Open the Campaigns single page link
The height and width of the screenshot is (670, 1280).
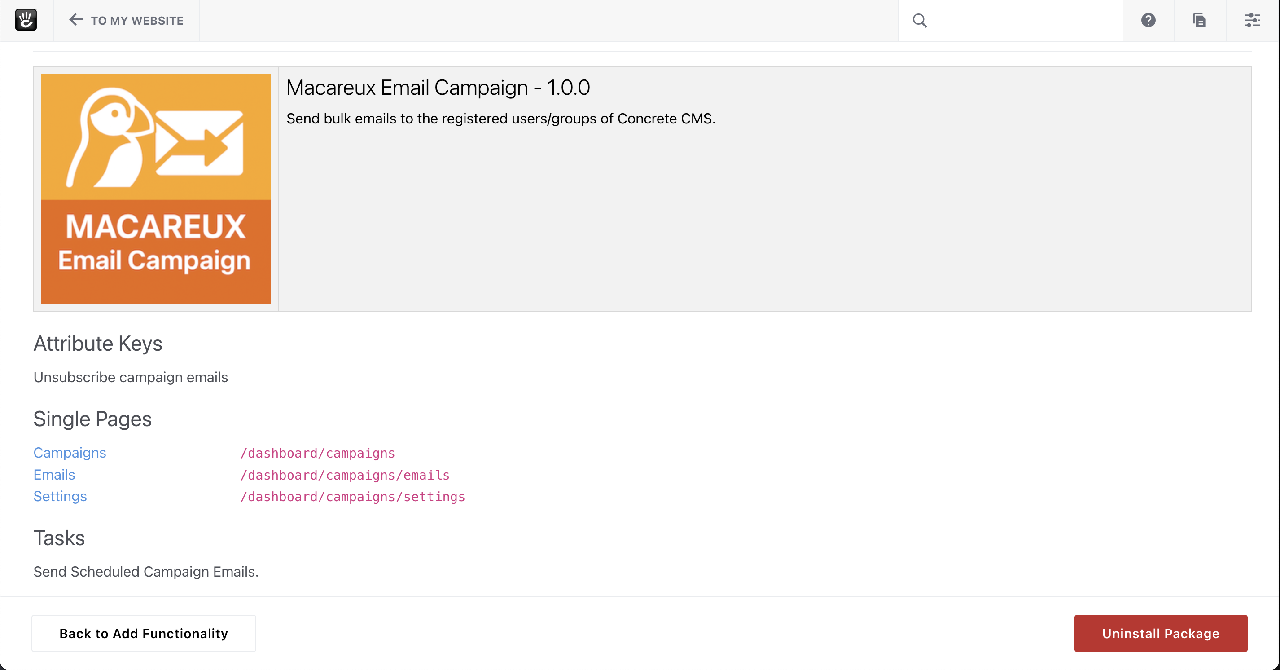point(70,453)
